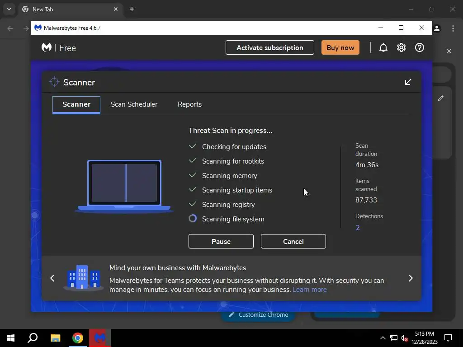Click items scanned value 87,733
The image size is (463, 347).
pos(366,200)
